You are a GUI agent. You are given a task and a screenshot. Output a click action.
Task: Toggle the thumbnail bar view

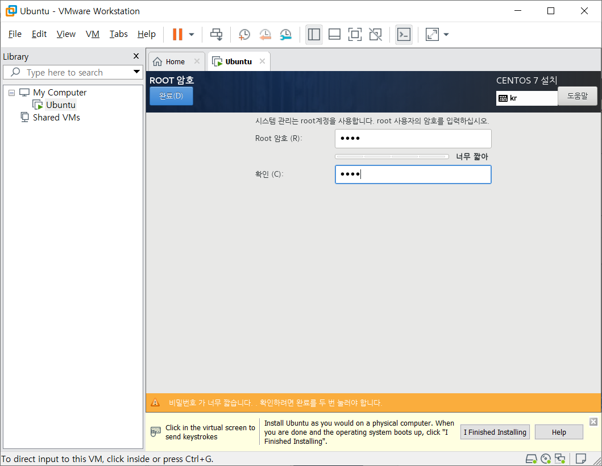pos(334,34)
